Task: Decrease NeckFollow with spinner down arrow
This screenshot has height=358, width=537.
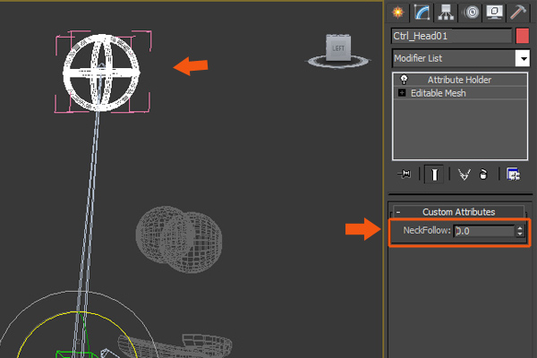Action: click(x=520, y=234)
